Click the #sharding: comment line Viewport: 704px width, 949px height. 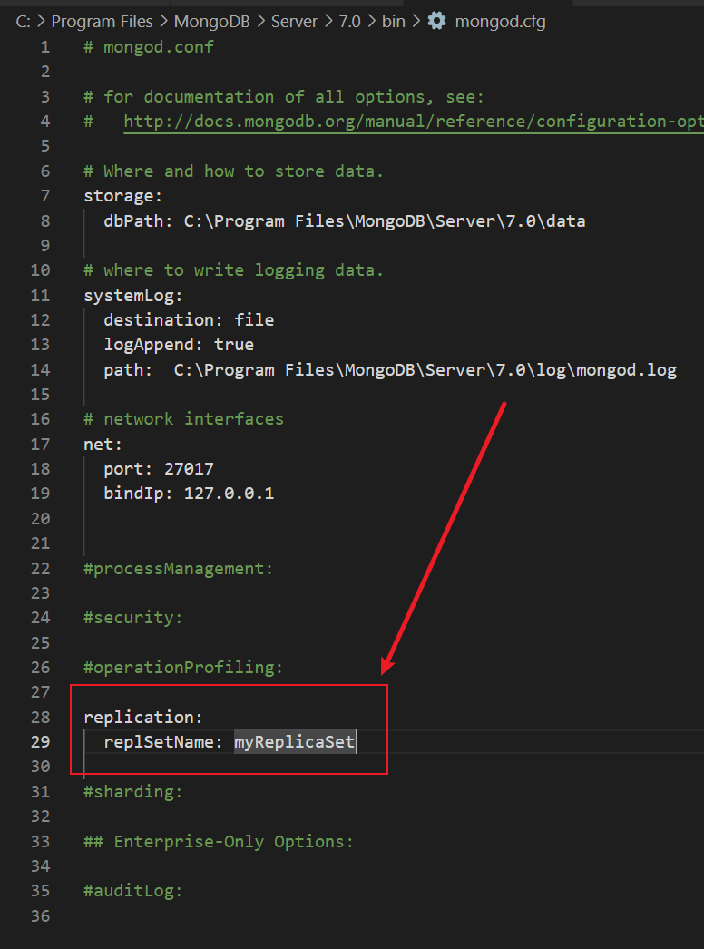133,792
